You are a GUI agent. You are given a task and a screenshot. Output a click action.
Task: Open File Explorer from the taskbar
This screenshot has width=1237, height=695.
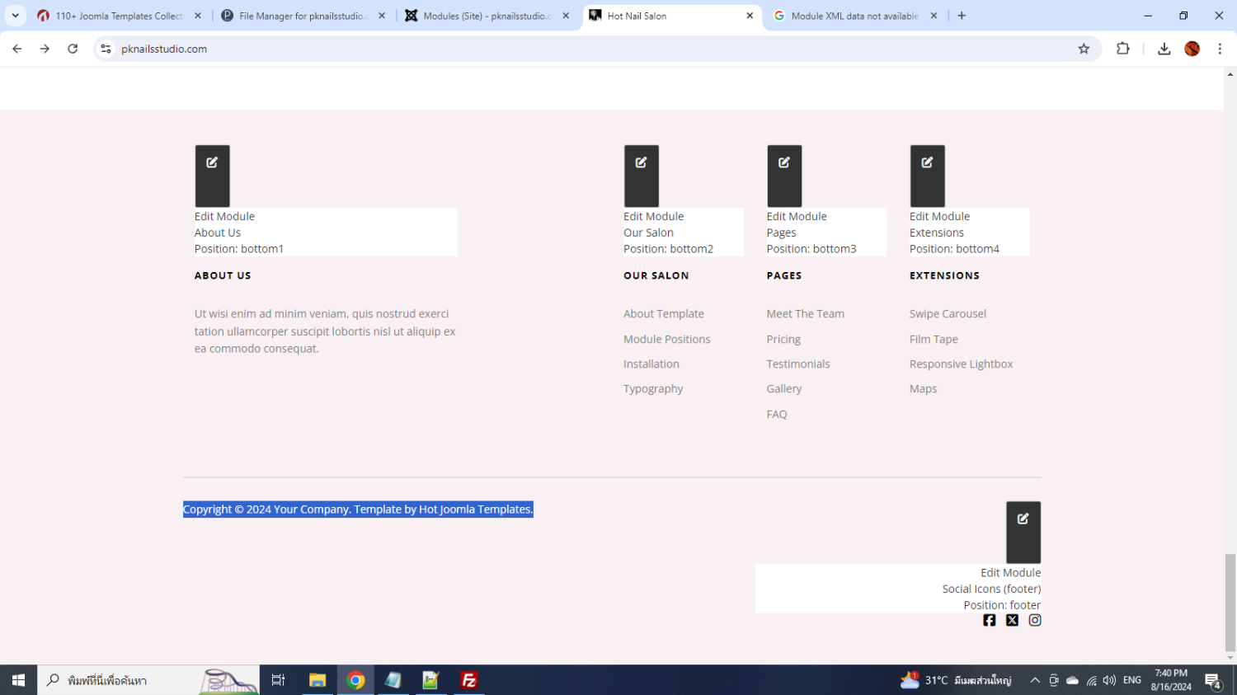click(x=317, y=680)
